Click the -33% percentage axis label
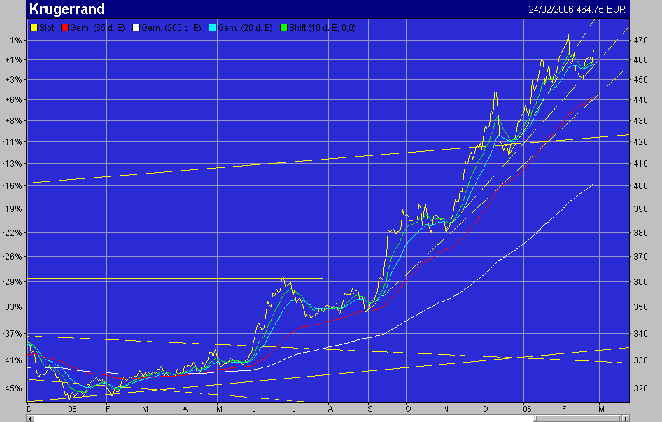Viewport: 662px width, 422px height. pyautogui.click(x=13, y=307)
